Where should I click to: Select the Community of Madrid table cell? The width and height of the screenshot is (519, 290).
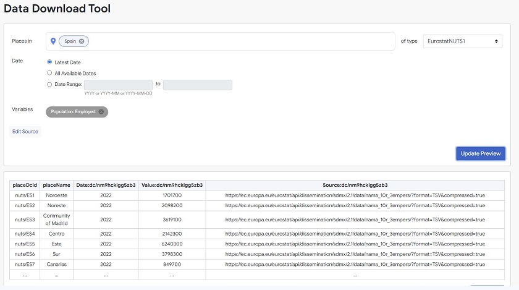coord(56,220)
